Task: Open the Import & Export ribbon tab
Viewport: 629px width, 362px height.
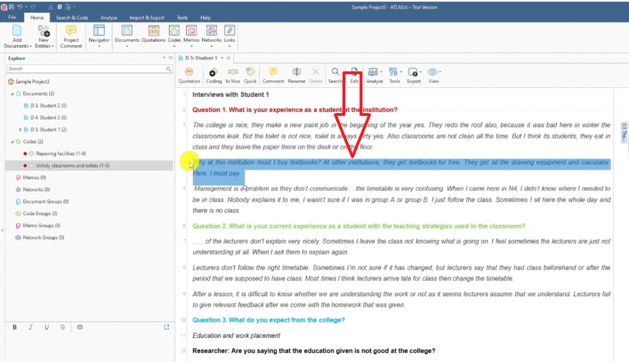Action: [x=147, y=18]
